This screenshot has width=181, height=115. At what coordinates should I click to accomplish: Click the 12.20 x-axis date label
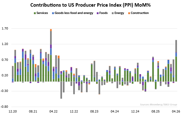[x=13, y=111]
